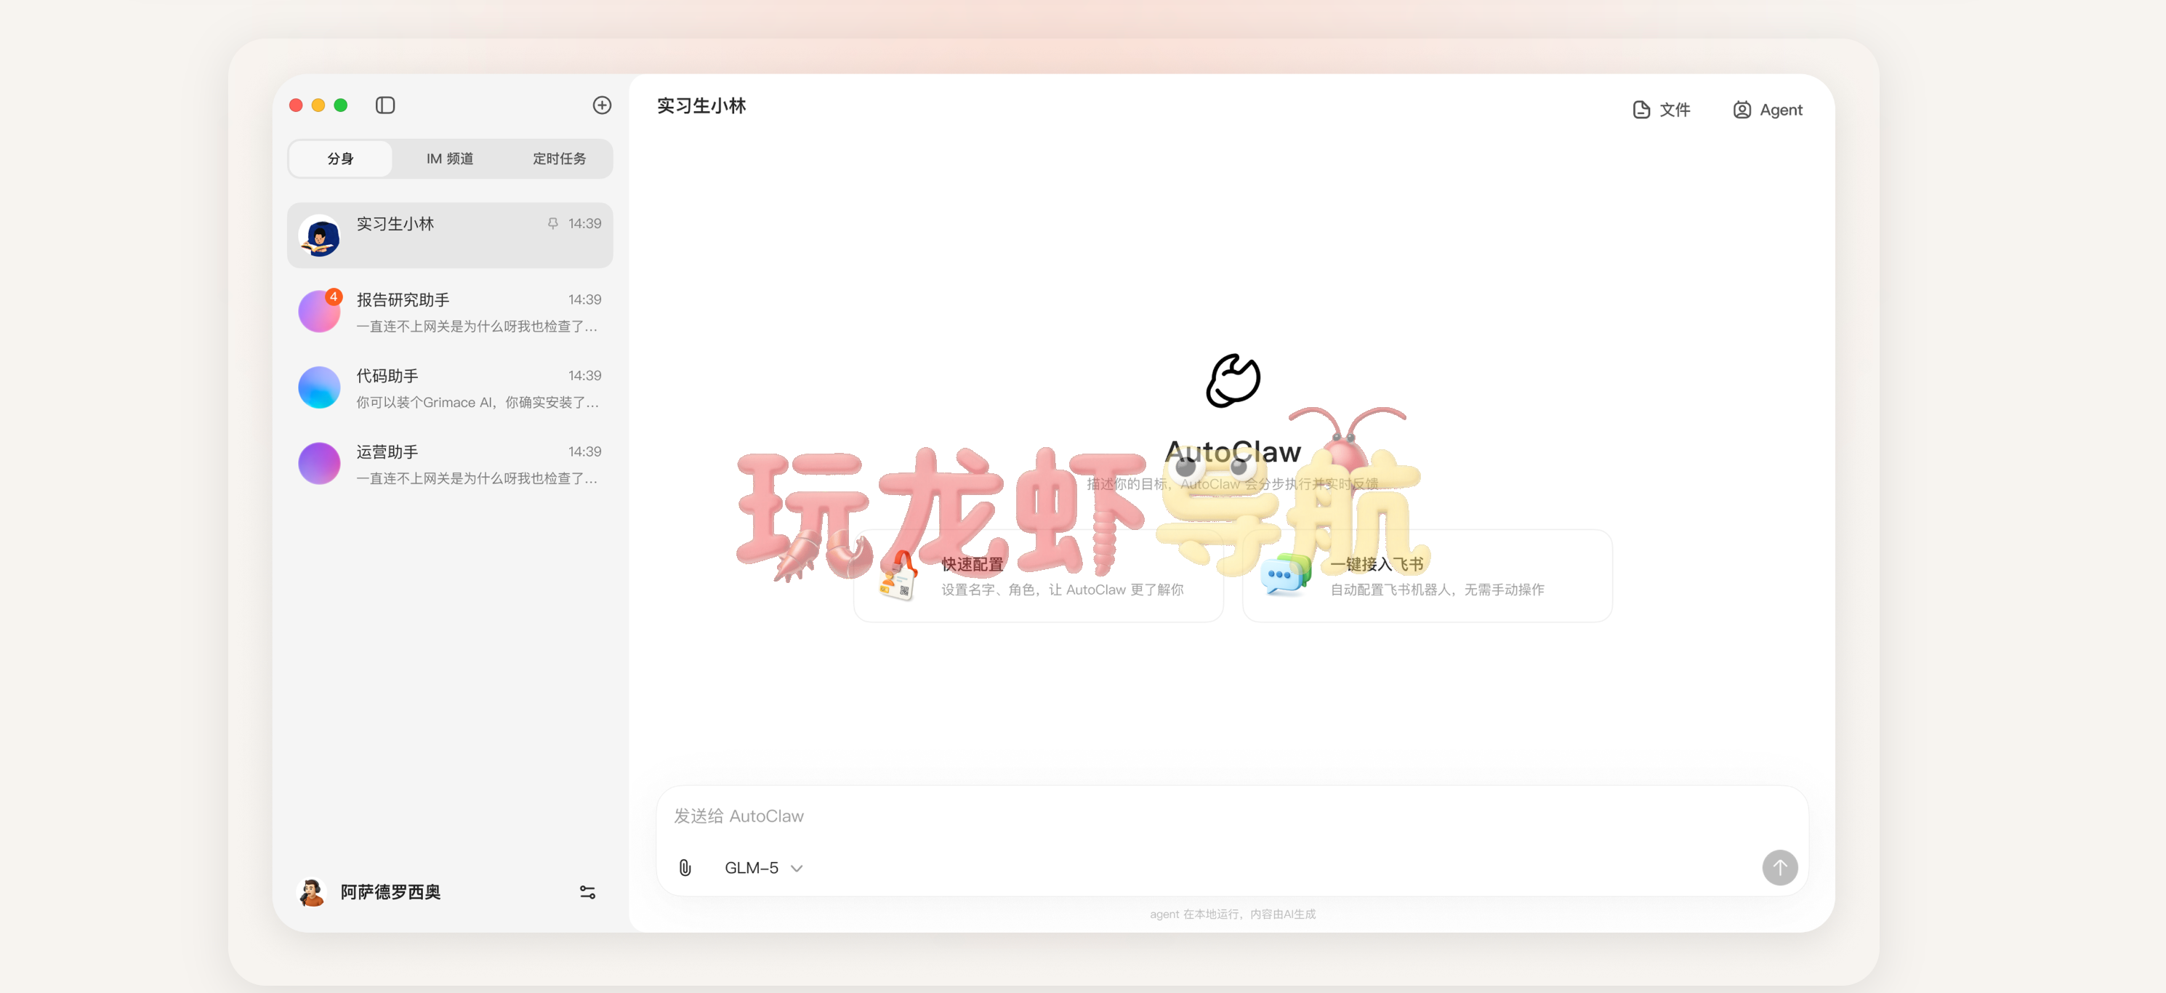Click the 一键接入飞书 card
This screenshot has width=2166, height=993.
(1427, 576)
